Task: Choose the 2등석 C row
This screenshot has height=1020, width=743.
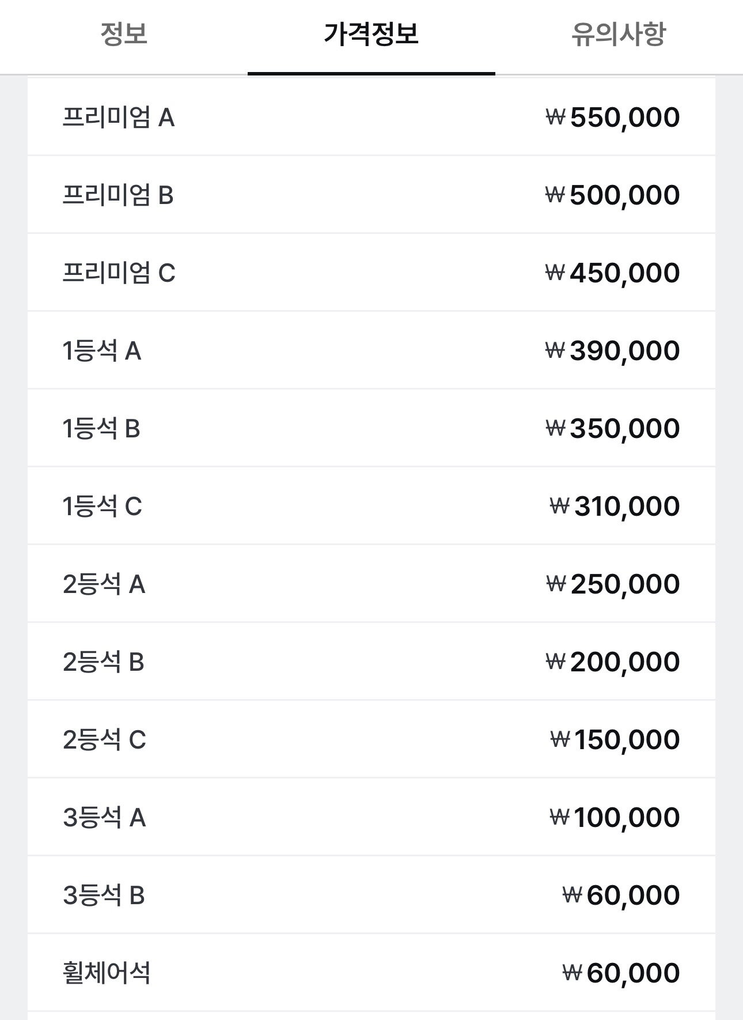Action: pyautogui.click(x=371, y=739)
